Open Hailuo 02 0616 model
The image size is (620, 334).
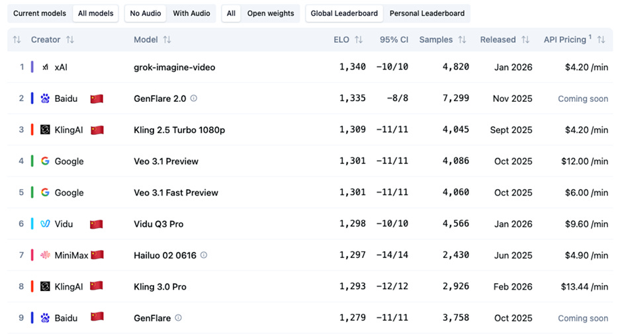[165, 255]
